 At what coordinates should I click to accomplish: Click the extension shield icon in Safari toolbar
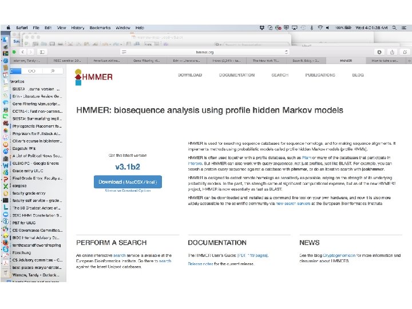click(379, 52)
